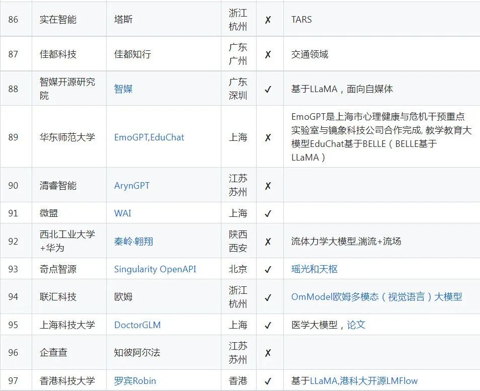Select the 企查查 company cell
The height and width of the screenshot is (391, 480).
click(x=69, y=352)
